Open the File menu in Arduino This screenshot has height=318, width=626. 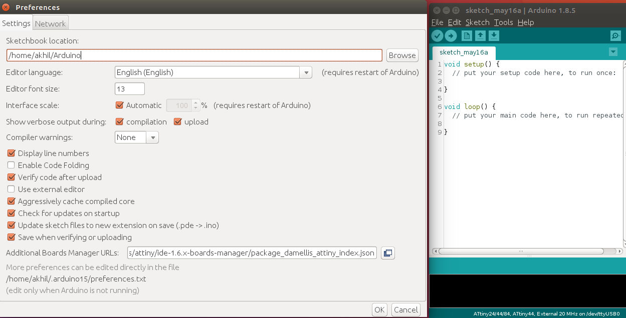coord(437,22)
